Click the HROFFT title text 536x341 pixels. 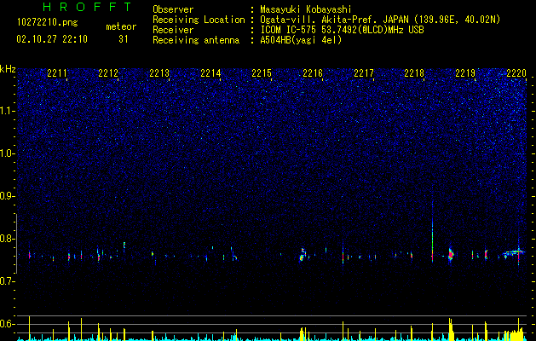[87, 7]
